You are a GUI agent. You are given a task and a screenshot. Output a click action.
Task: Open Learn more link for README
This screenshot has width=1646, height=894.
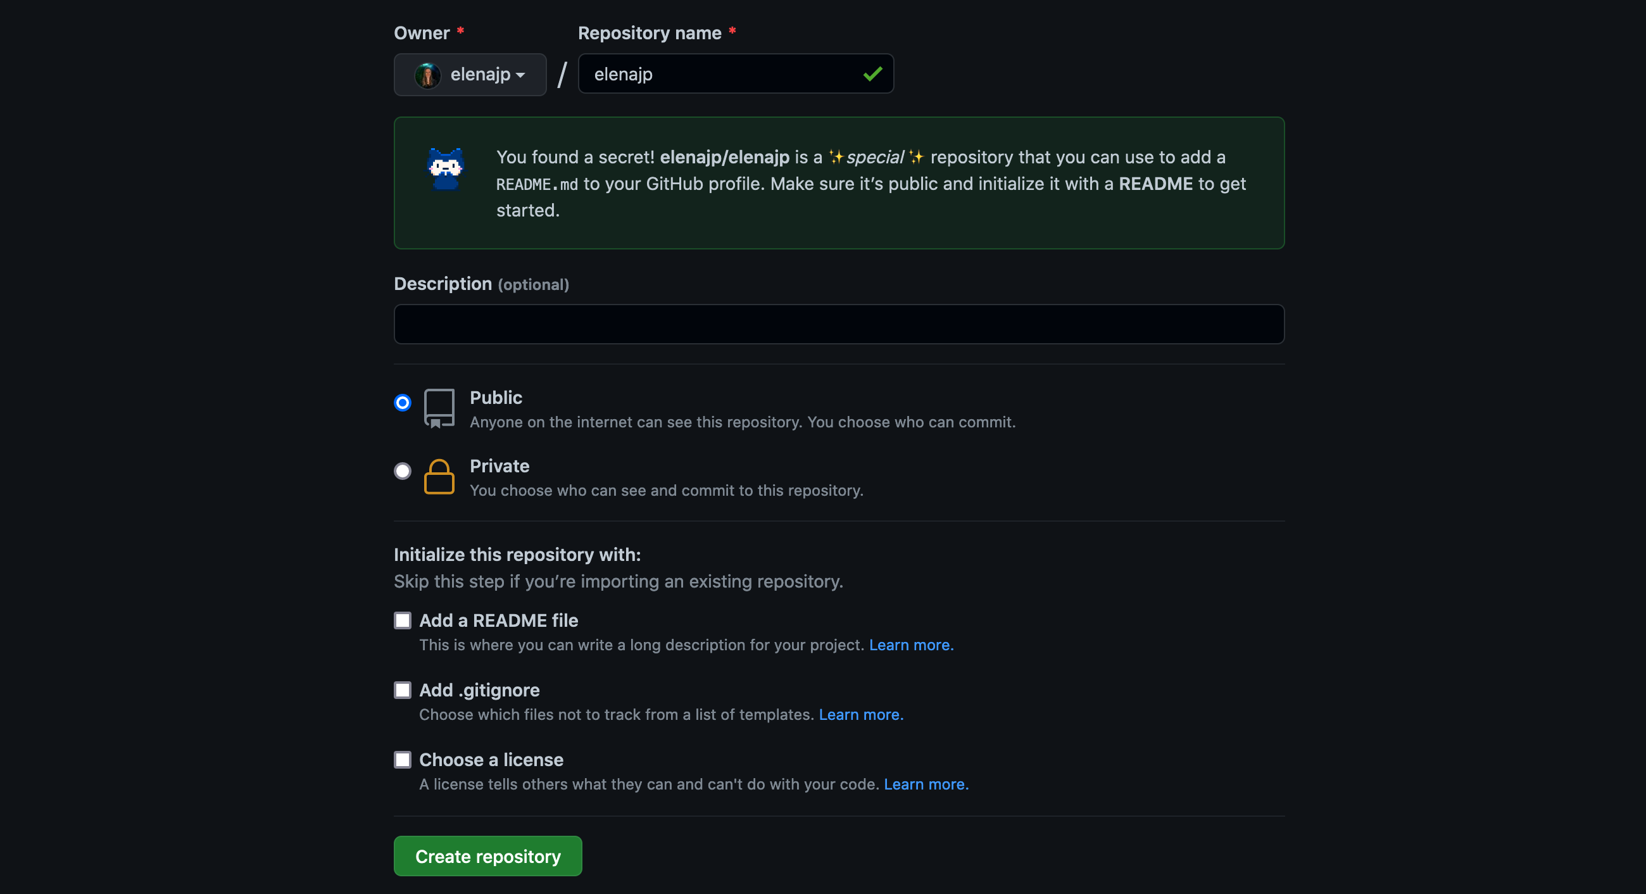click(910, 645)
